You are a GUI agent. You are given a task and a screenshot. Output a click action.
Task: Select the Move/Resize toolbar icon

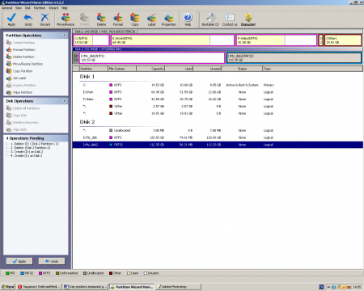[66, 19]
